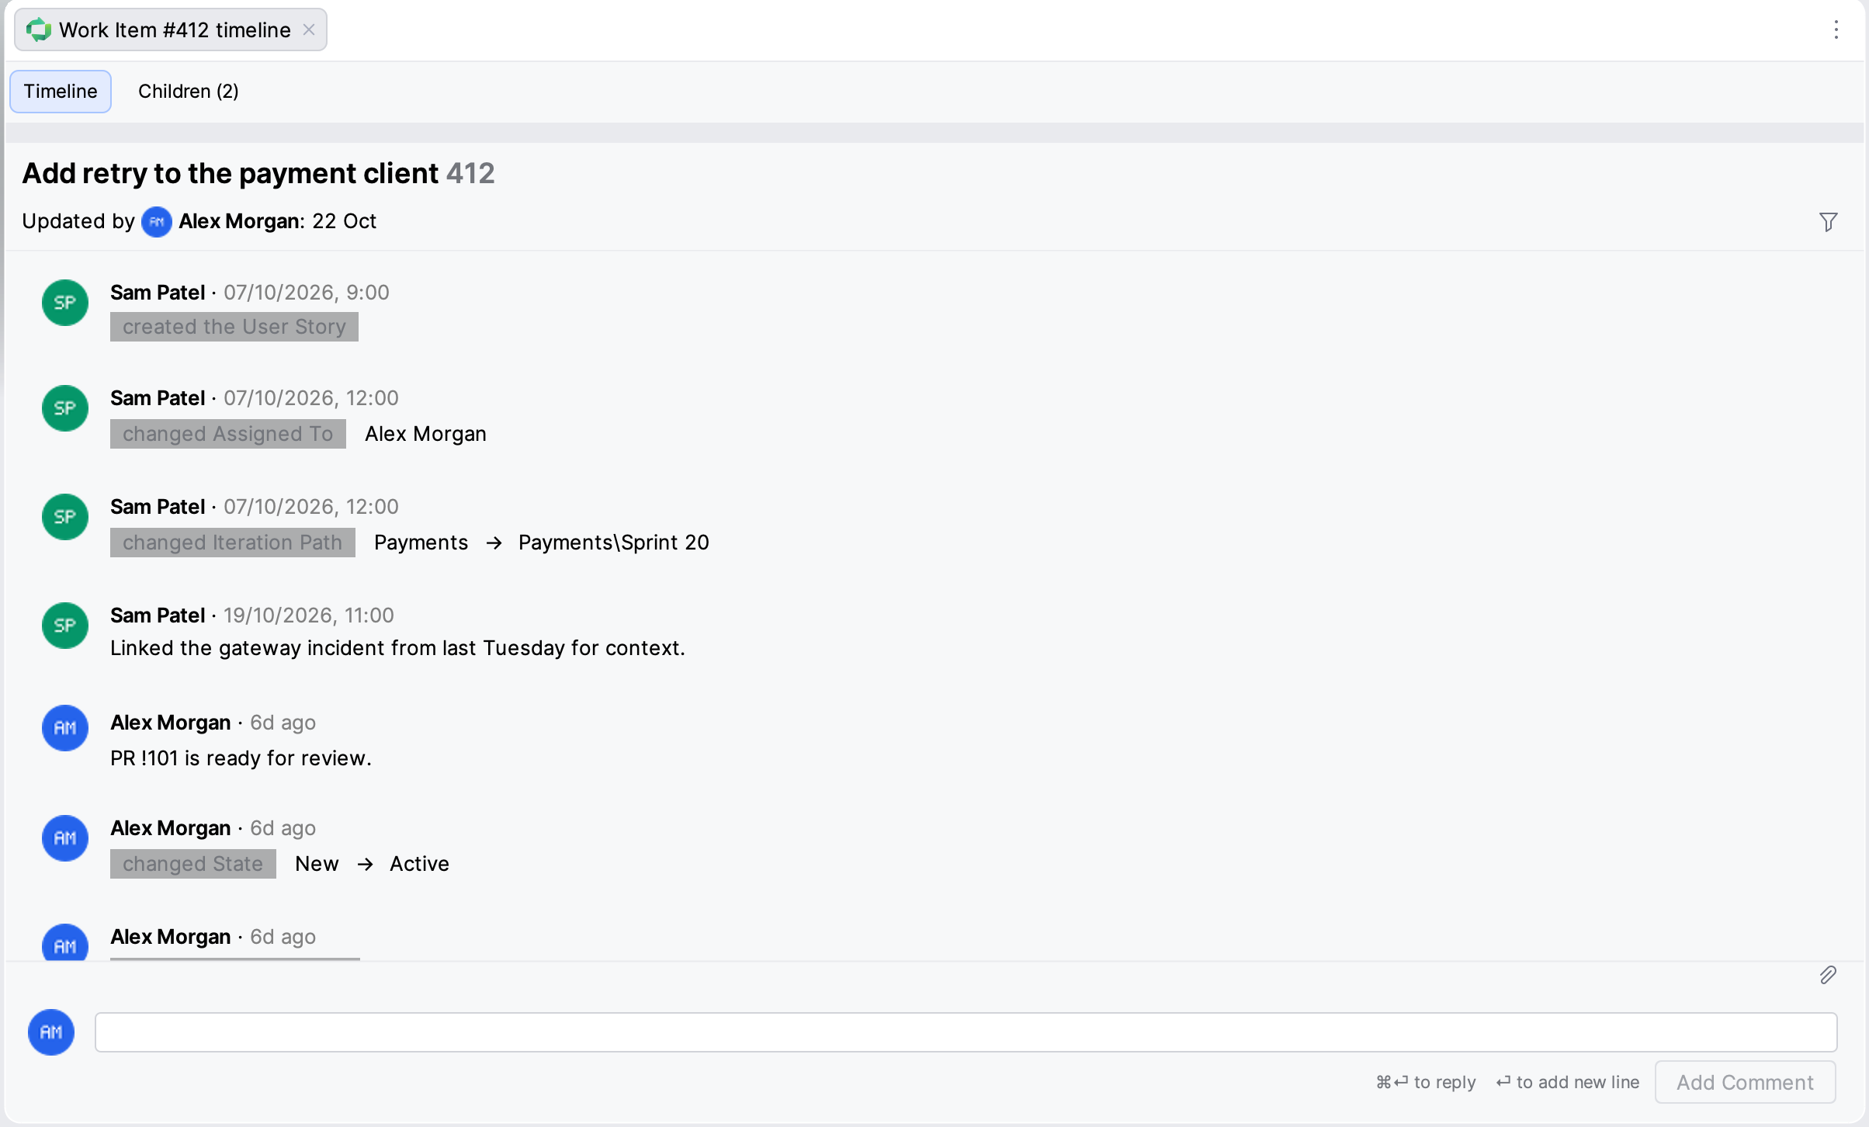Click the 'changed Assigned To' label
Screen dimensions: 1869x1127
228,434
